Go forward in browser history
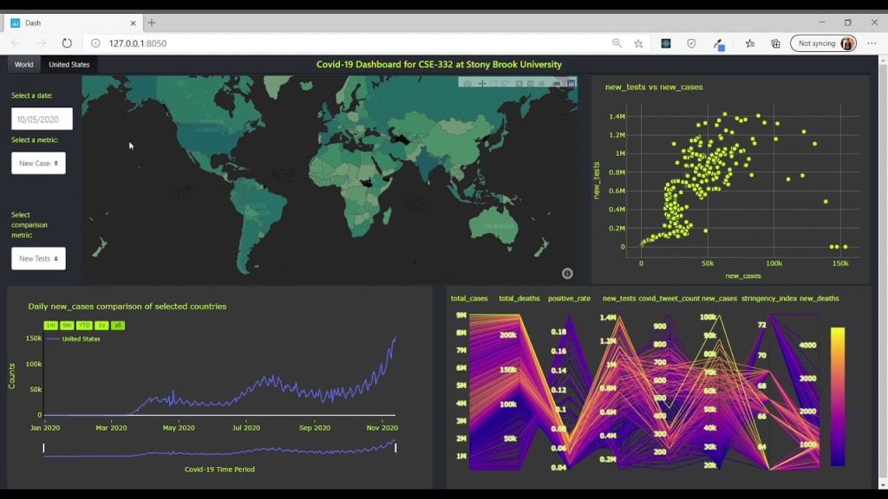Image resolution: width=888 pixels, height=499 pixels. (x=42, y=43)
